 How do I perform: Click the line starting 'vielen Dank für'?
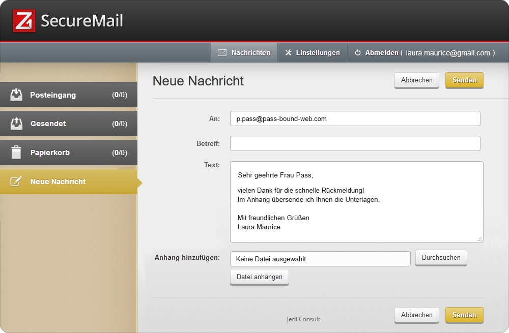point(301,190)
